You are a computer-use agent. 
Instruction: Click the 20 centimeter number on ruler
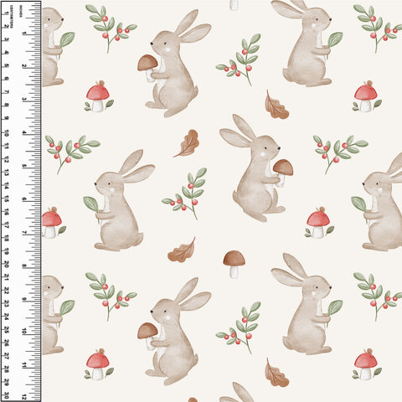(x=6, y=265)
